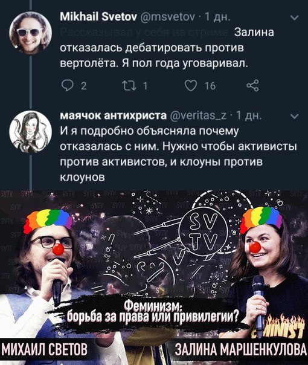Image resolution: width=308 pixels, height=365 pixels.
Task: Click the @veritas_z handle
Action: [199, 115]
